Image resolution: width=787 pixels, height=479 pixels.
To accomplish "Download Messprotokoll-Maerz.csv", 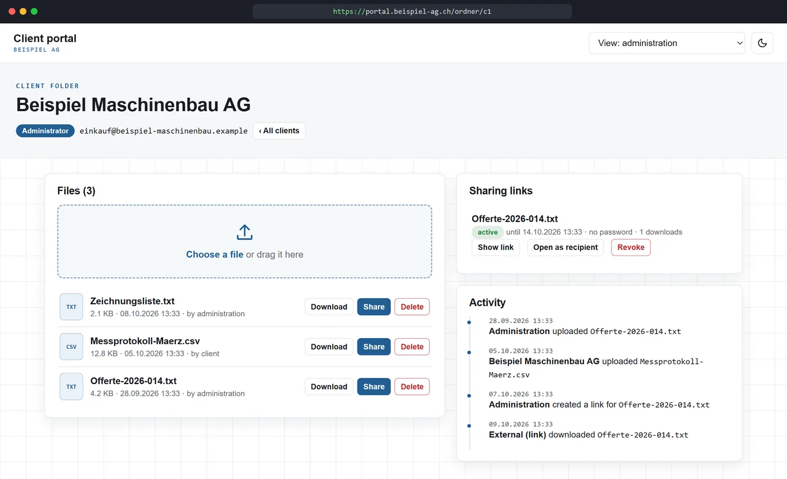I will pyautogui.click(x=329, y=346).
